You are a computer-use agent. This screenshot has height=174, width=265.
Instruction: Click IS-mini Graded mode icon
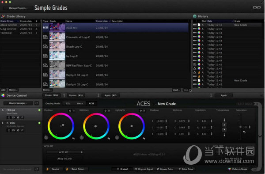[x=9, y=130]
